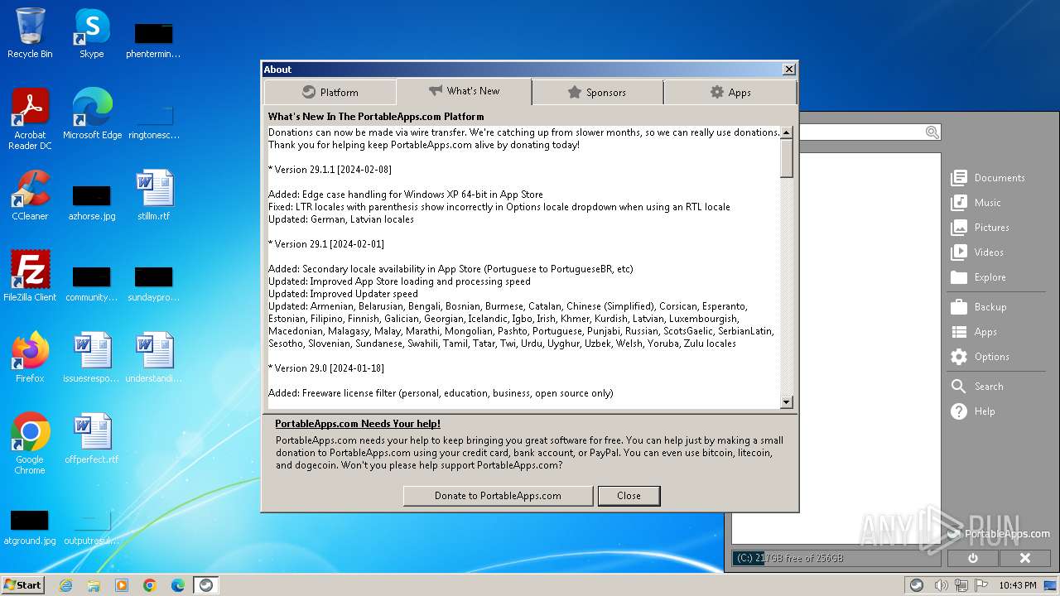This screenshot has width=1060, height=596.
Task: Click the Explore folder icon in PortableApps menu
Action: click(959, 277)
